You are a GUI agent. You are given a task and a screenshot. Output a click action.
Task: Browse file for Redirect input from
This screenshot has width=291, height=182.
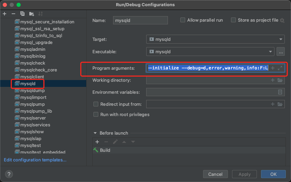pyautogui.click(x=280, y=104)
